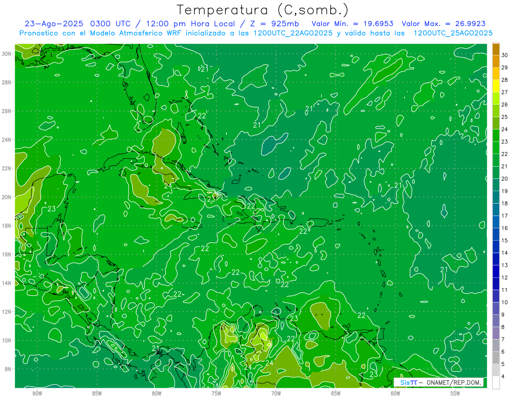516x399 pixels.
Task: Click the 90W longitude axis label
Action: click(x=37, y=393)
